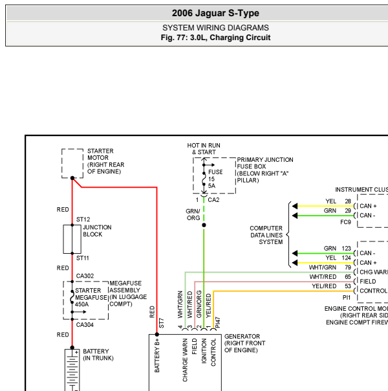Click the "CA302" connector label
The image size is (388, 391).
85,276
